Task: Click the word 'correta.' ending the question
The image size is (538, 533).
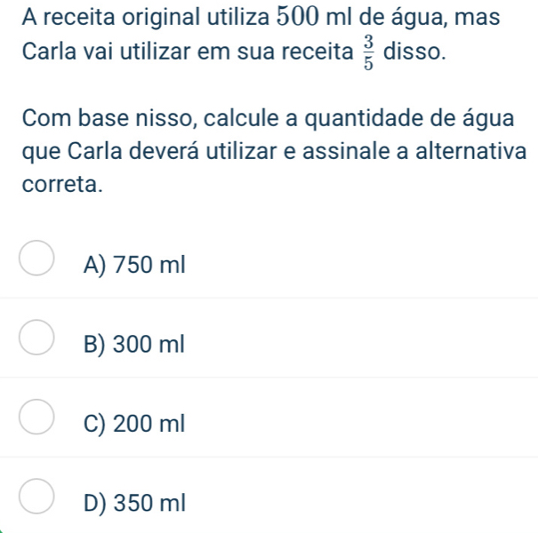Action: [62, 184]
